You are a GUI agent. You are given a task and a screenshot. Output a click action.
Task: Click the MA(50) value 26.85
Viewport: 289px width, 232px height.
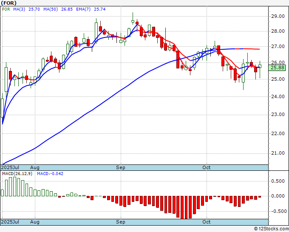click(67, 9)
